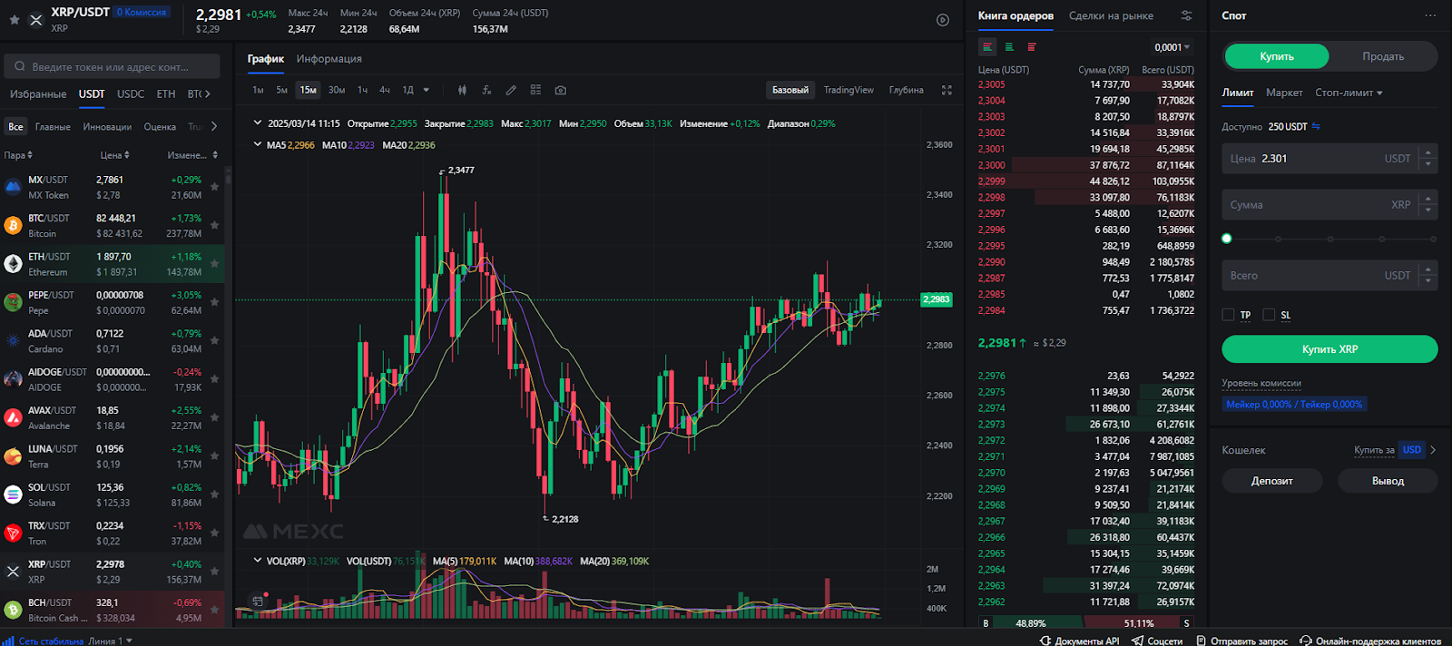Switch order side to Продать

(1383, 56)
